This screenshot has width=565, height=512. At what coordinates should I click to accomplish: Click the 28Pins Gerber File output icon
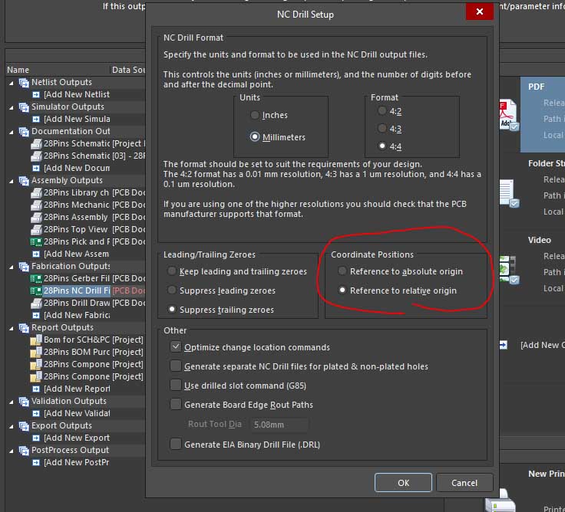[36, 278]
